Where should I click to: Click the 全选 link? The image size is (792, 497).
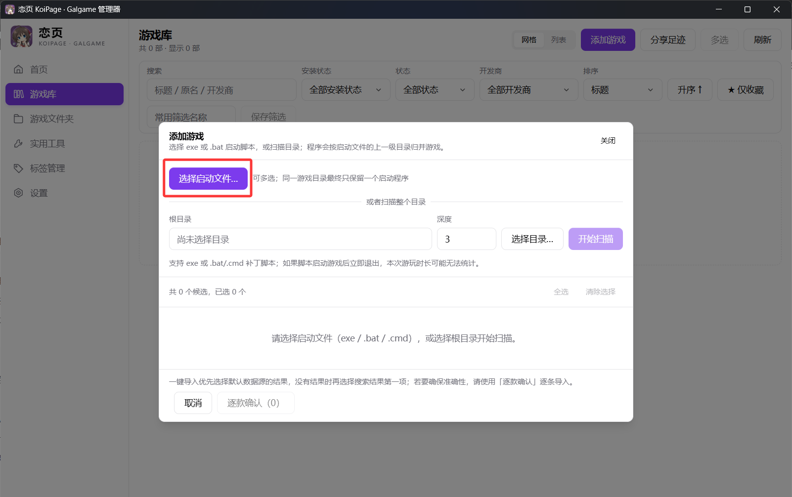click(561, 292)
